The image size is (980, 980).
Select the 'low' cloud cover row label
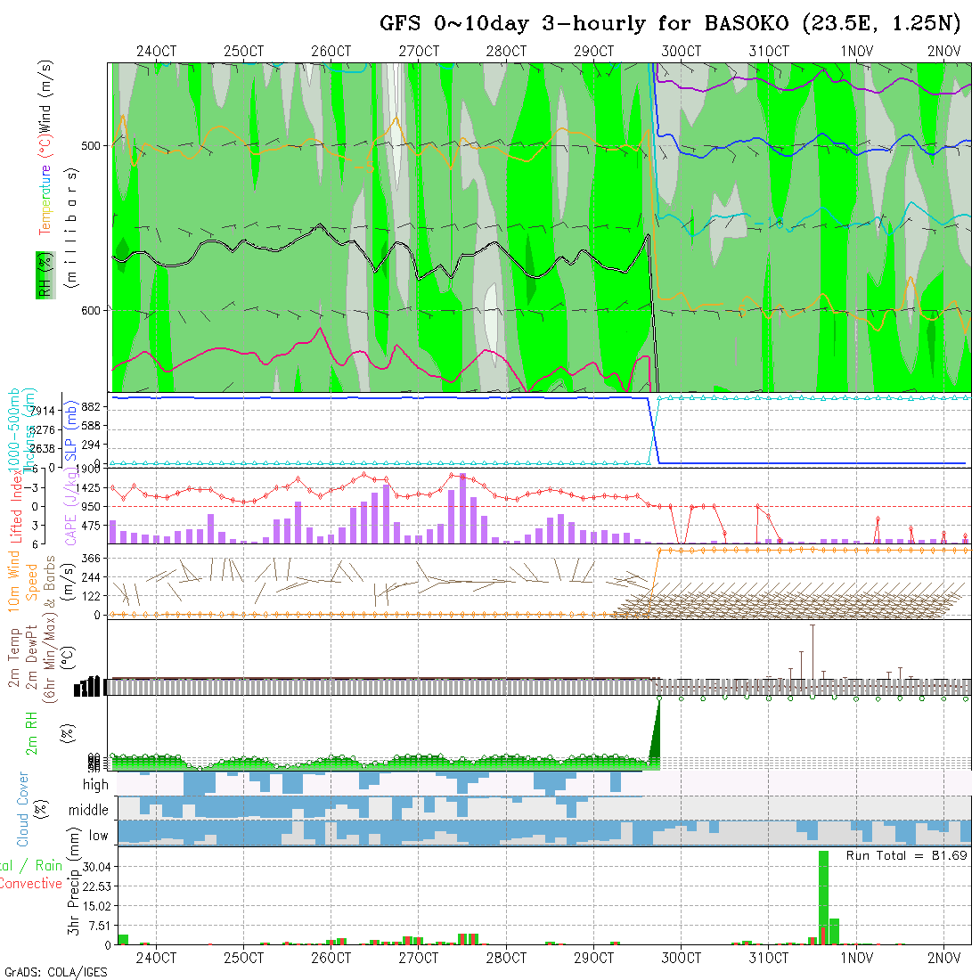pyautogui.click(x=98, y=836)
